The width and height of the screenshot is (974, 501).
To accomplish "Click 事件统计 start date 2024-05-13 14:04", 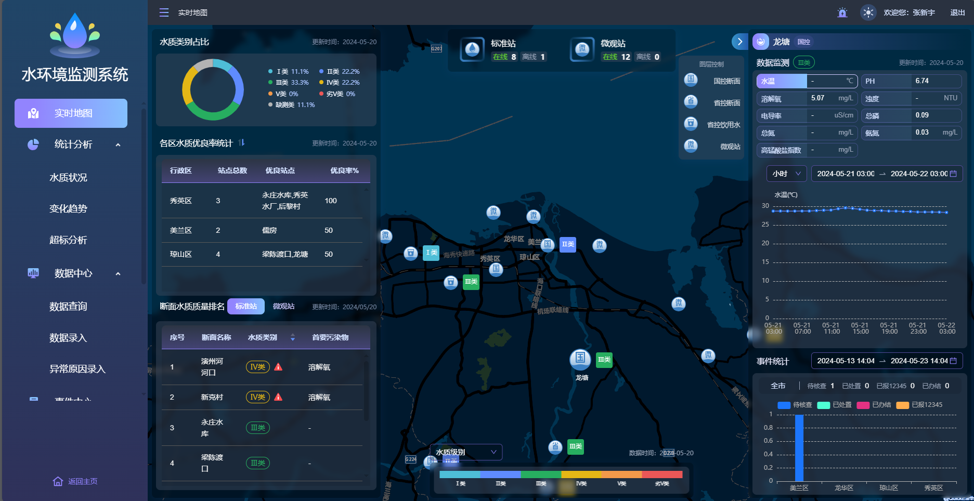I will [x=846, y=361].
